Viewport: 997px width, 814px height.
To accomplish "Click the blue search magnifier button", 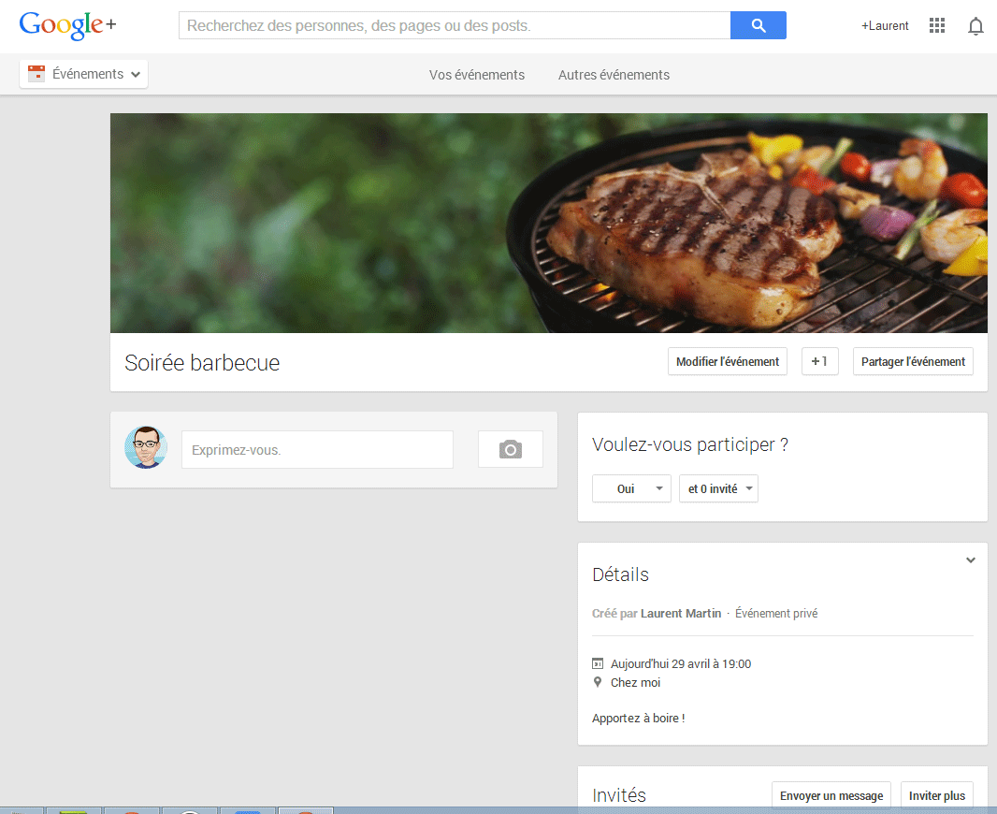I will 758,25.
